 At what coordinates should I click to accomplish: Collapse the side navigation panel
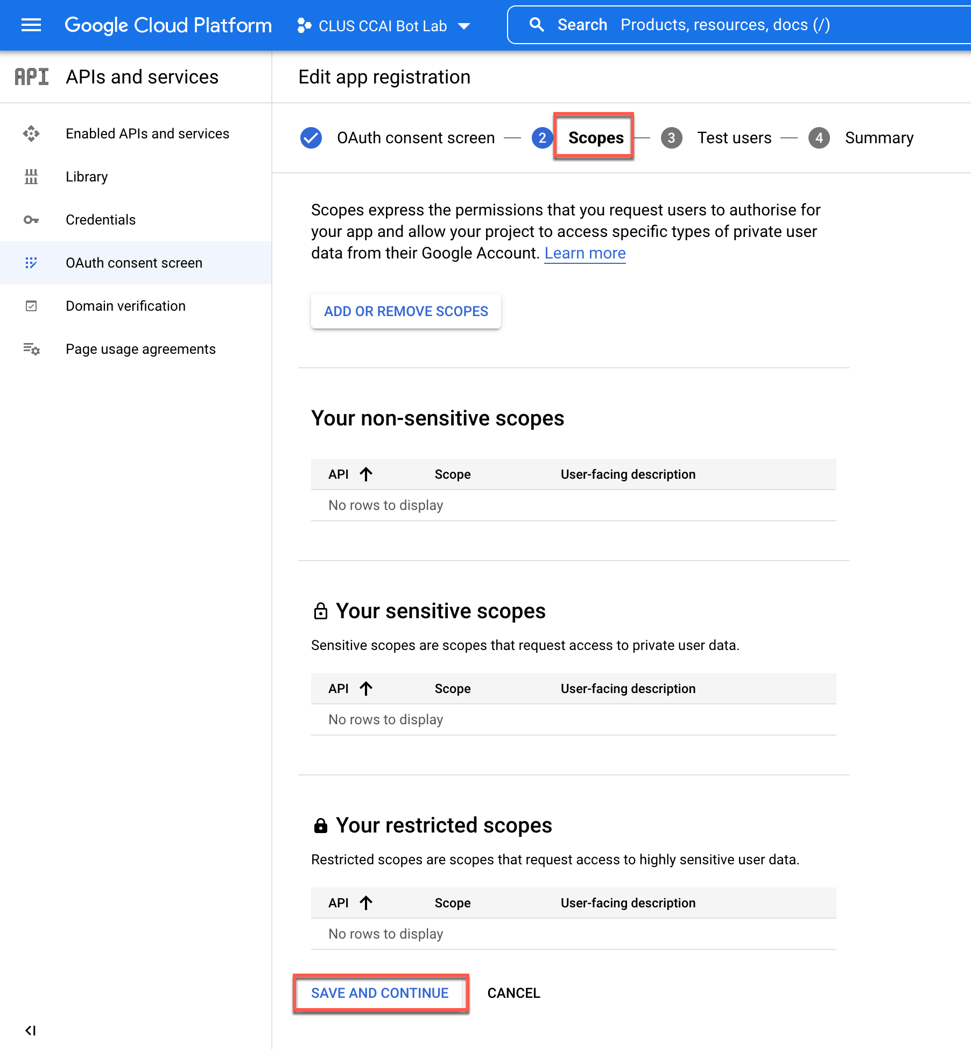pyautogui.click(x=31, y=1030)
